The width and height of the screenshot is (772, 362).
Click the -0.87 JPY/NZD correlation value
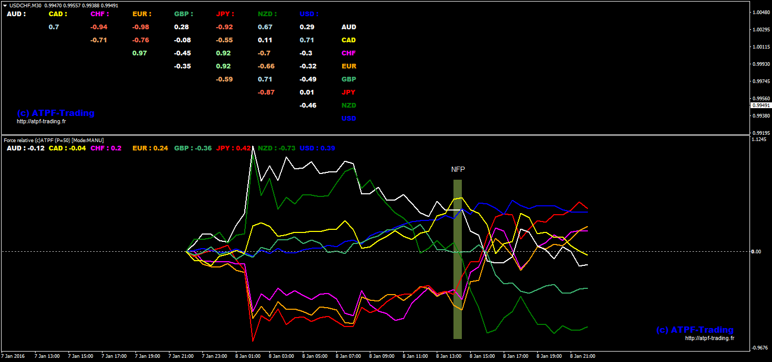[266, 92]
